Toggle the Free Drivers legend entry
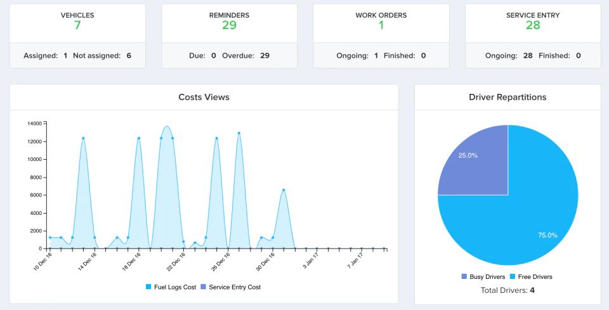609x310 pixels. 531,276
